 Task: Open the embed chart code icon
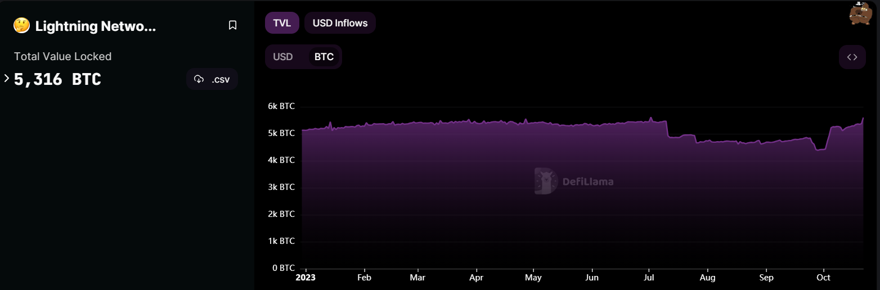(x=852, y=57)
